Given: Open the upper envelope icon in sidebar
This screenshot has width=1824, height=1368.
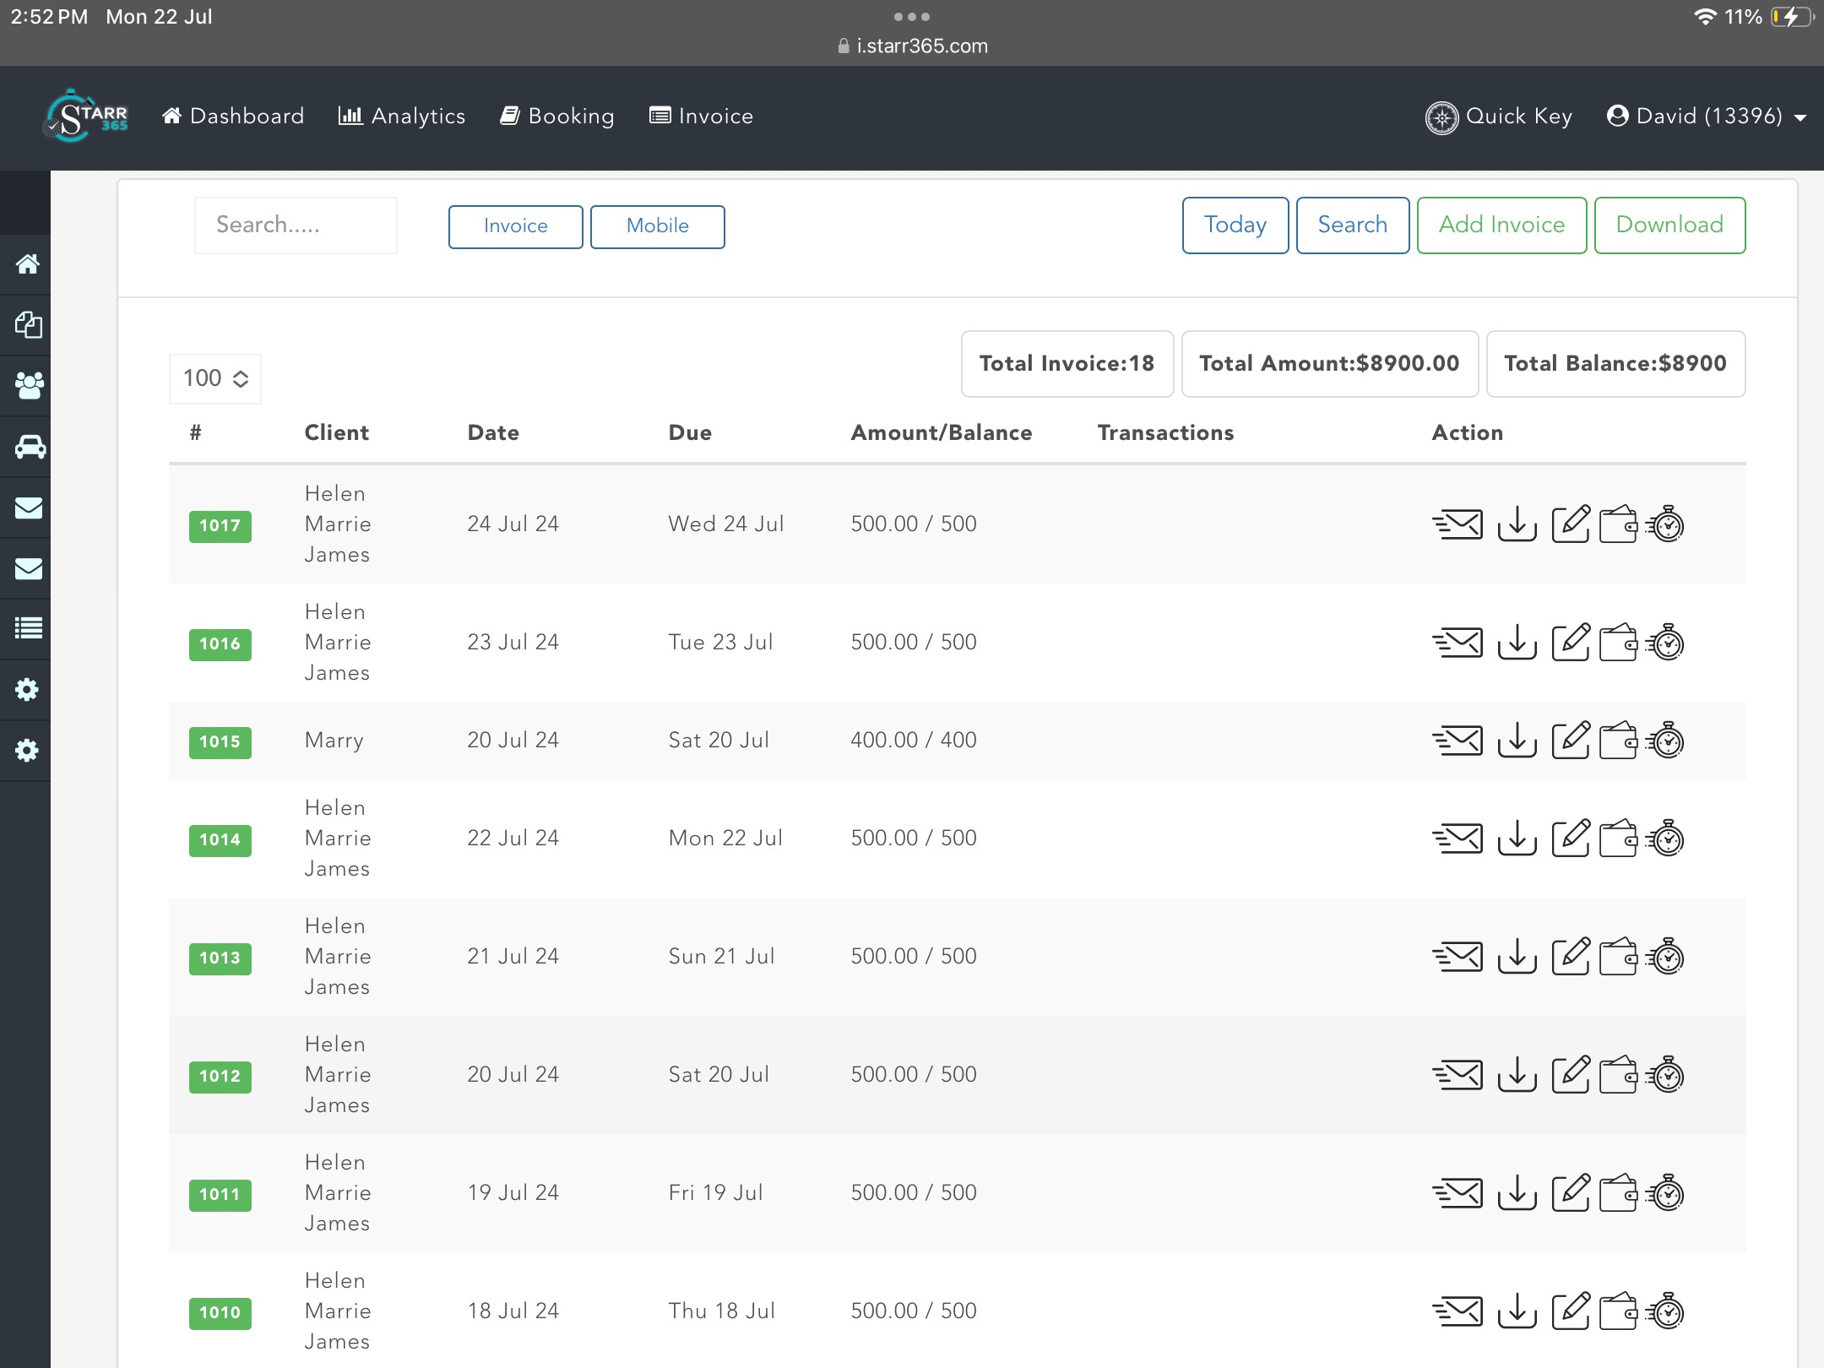Looking at the screenshot, I should 27,508.
